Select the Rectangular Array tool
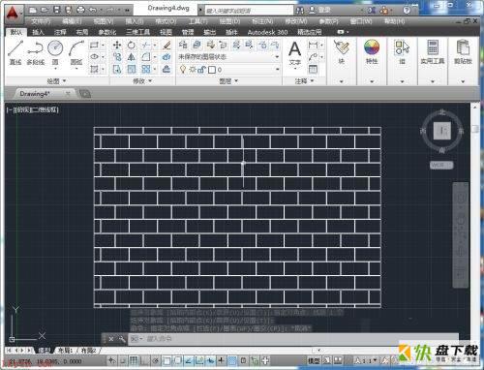Image resolution: width=484 pixels, height=370 pixels. pos(146,69)
